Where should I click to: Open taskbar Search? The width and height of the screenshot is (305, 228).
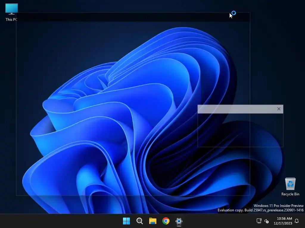coord(140,221)
